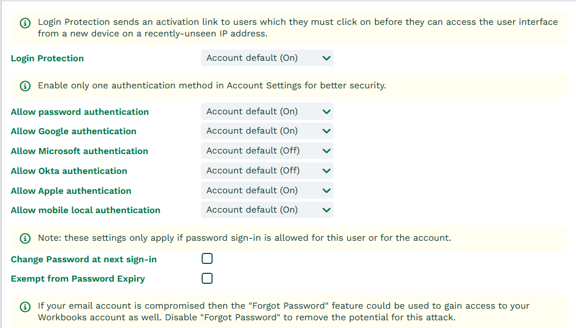Click the Allow Apple authentication label

coord(71,191)
